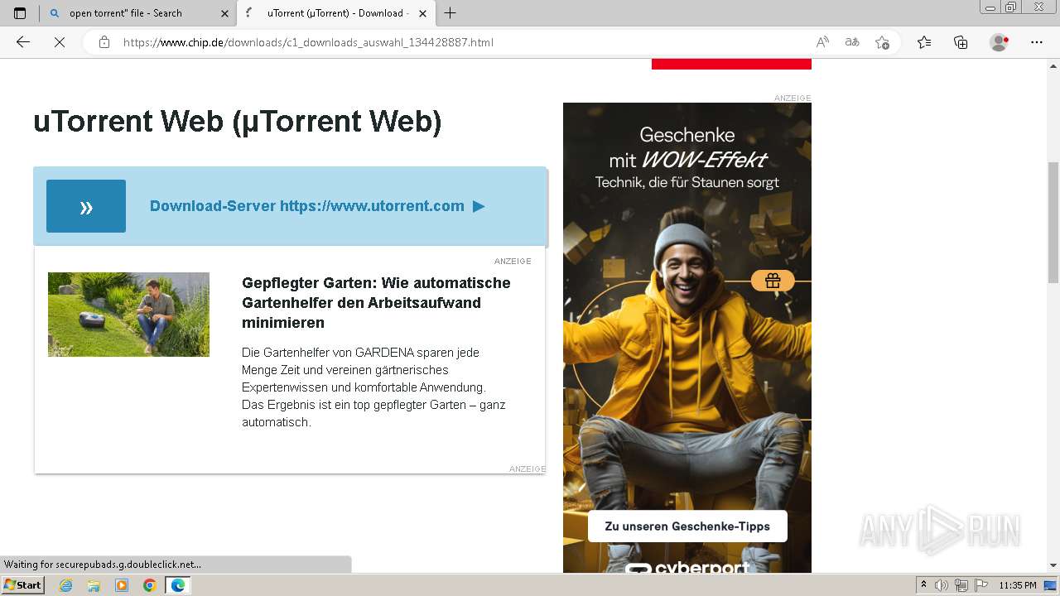Open the Favorites list icon
The image size is (1060, 596).
[924, 42]
